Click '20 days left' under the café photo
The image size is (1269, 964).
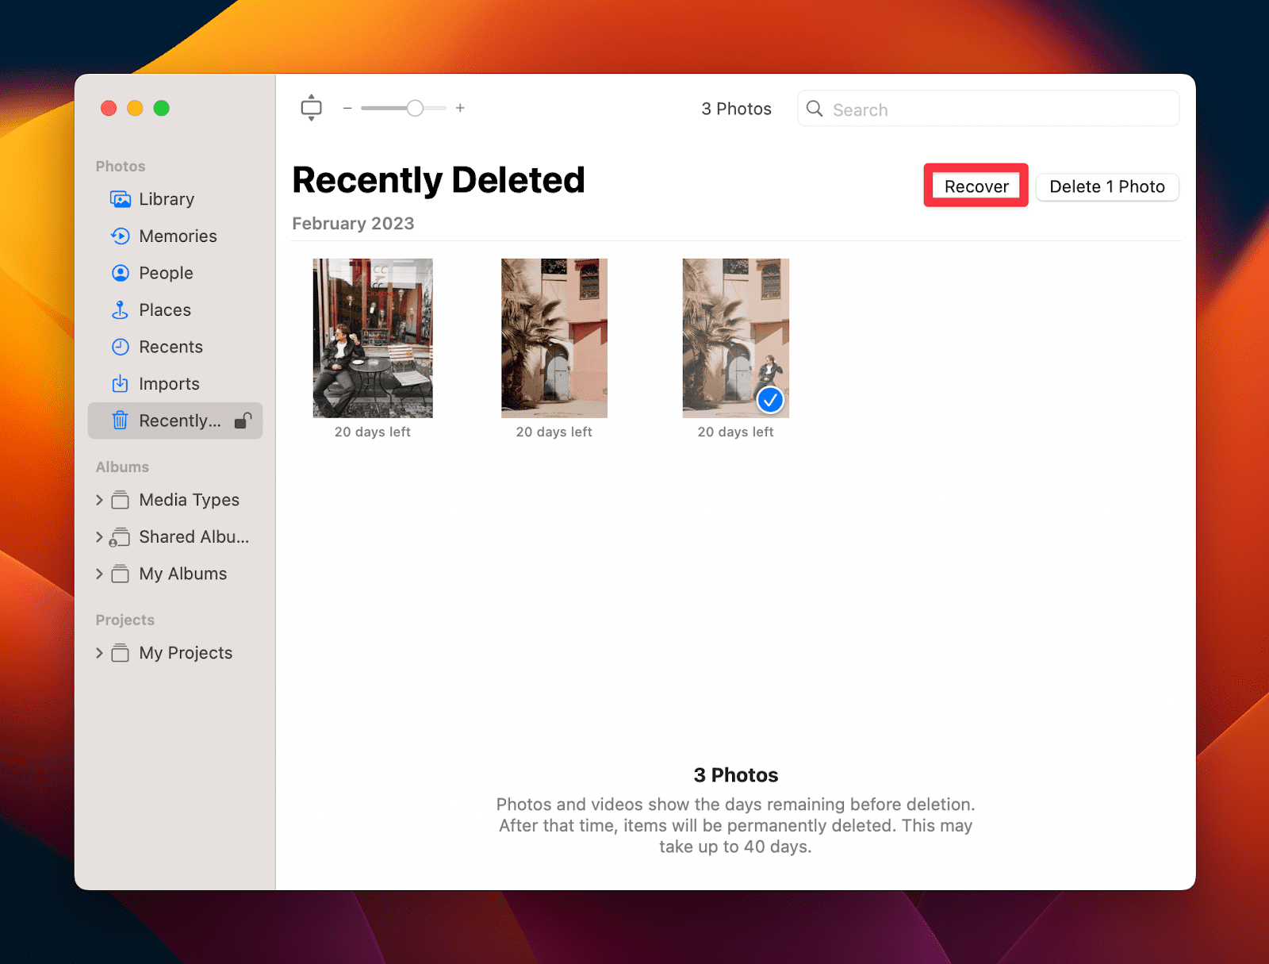coord(373,432)
